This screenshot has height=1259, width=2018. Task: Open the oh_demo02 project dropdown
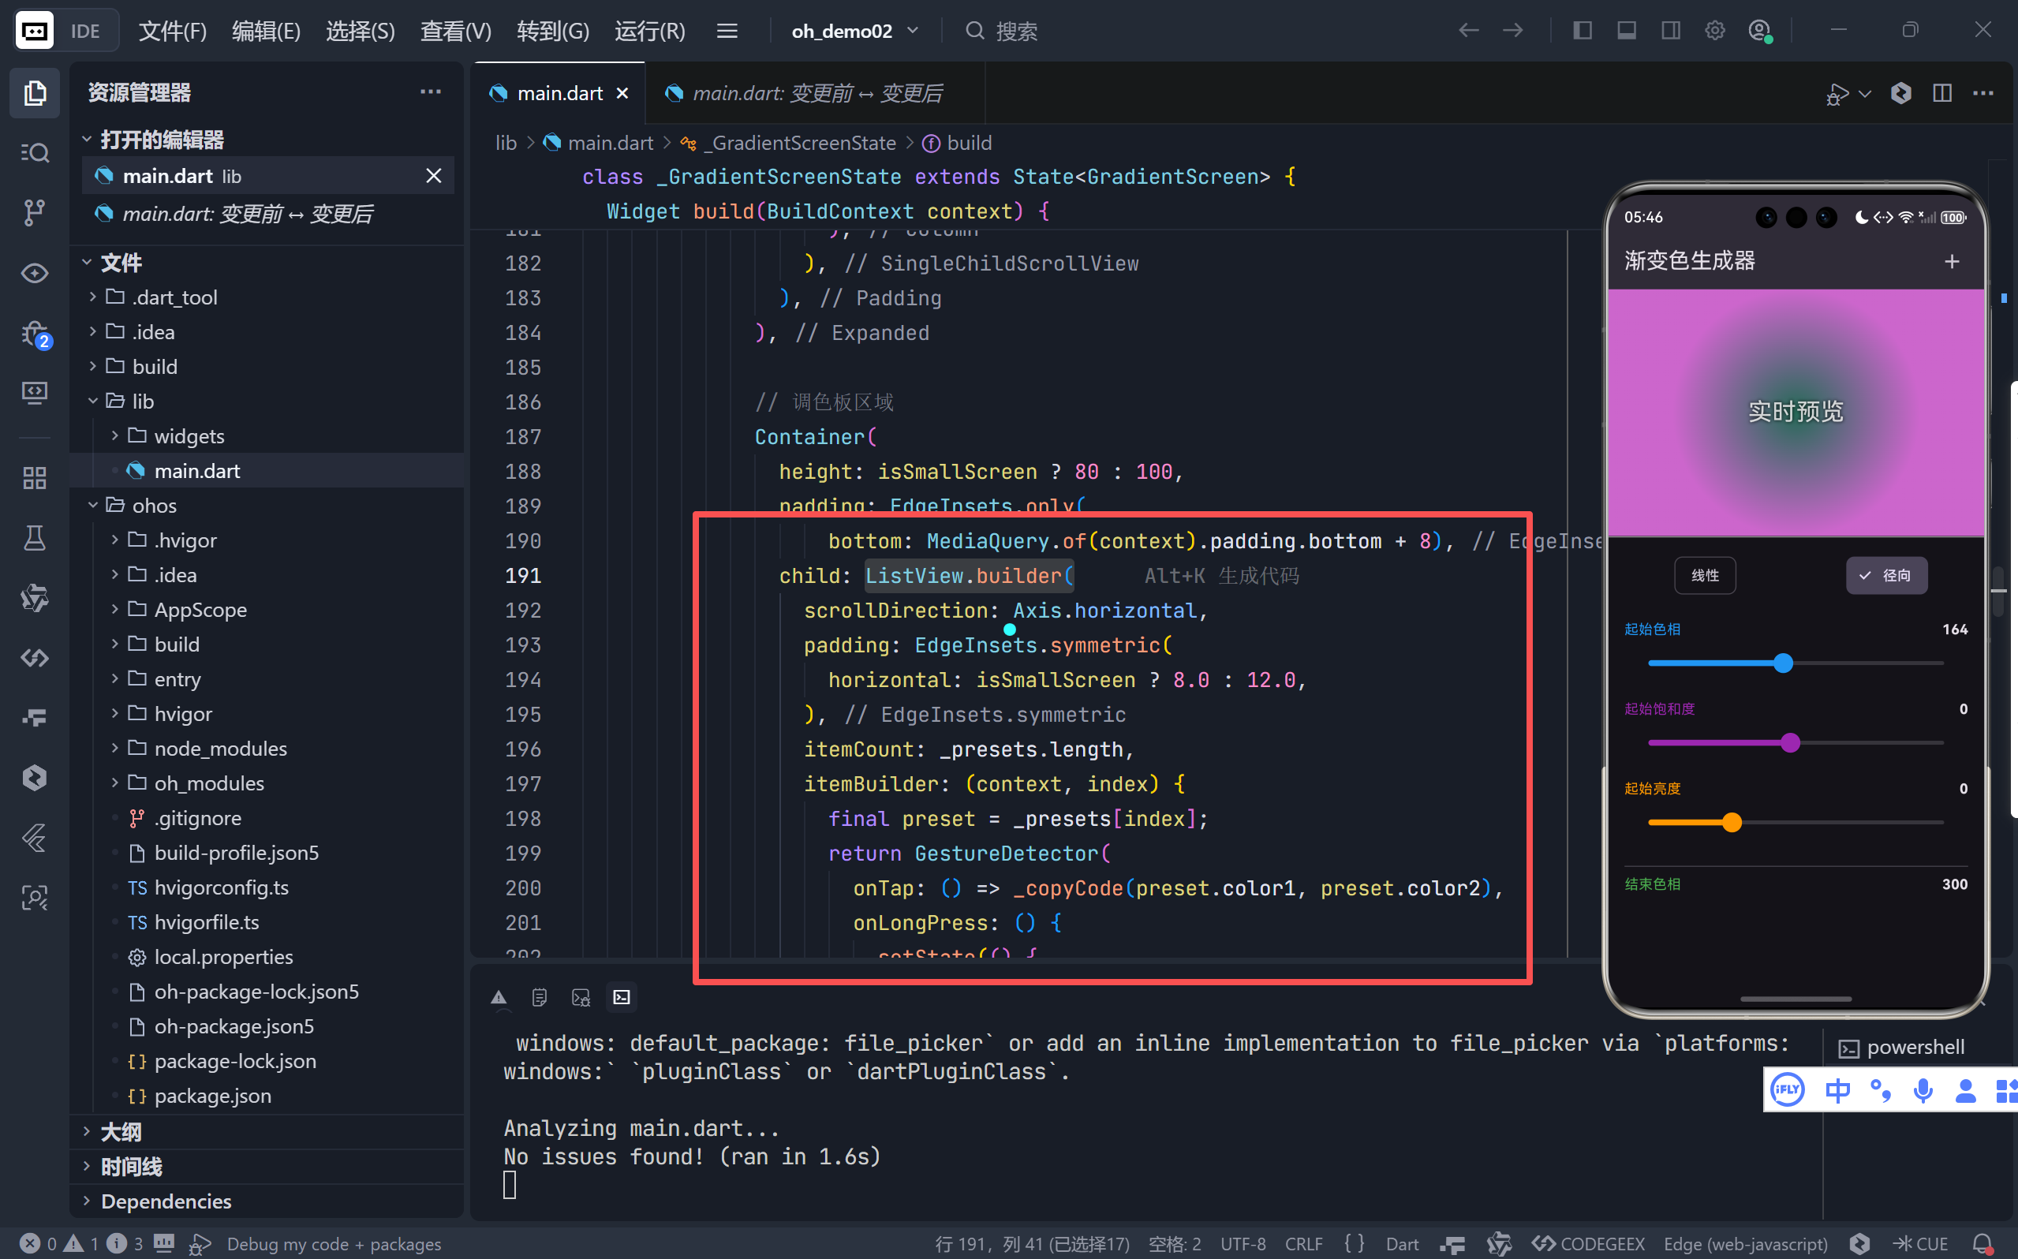pyautogui.click(x=854, y=31)
